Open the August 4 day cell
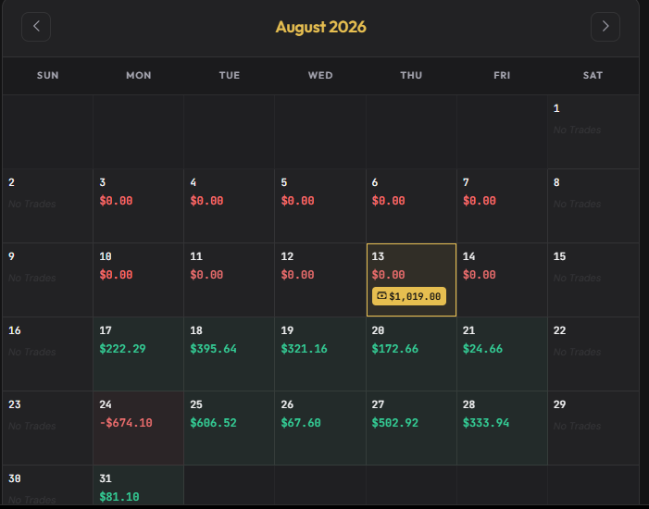The width and height of the screenshot is (649, 509). coord(230,206)
